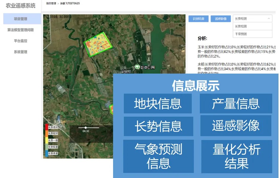
Task: Select the green-outlined crop field polygon
Action: (x=98, y=44)
